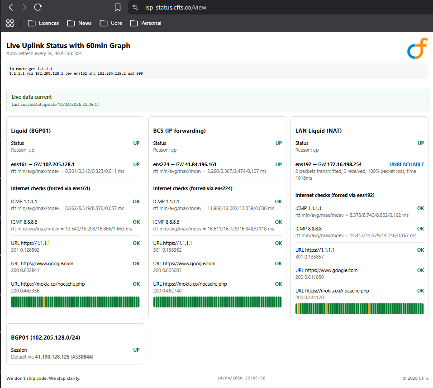Viewport: 433px width, 388px height.
Task: Open the Core bookmark folder
Action: coord(111,23)
